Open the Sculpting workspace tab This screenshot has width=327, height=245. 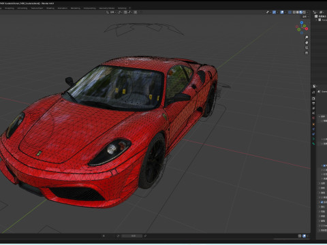[x=10, y=8]
